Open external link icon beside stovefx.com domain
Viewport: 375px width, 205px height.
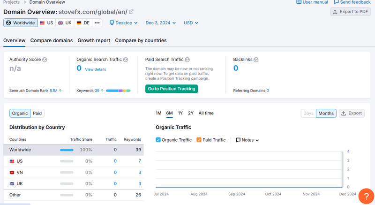131,12
